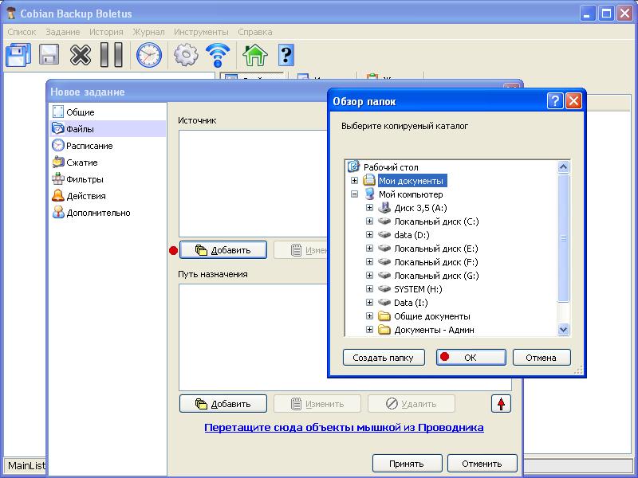Open settings gear toolbar icon
Image resolution: width=638 pixels, height=478 pixels.
pos(186,54)
